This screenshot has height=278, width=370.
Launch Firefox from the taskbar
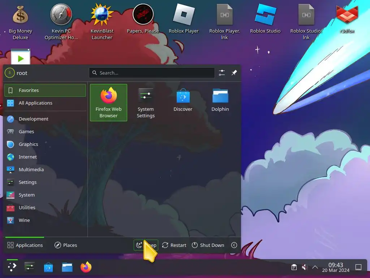click(x=86, y=267)
